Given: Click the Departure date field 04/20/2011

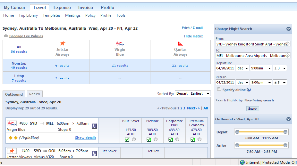Looking at the screenshot, I should point(225,68).
